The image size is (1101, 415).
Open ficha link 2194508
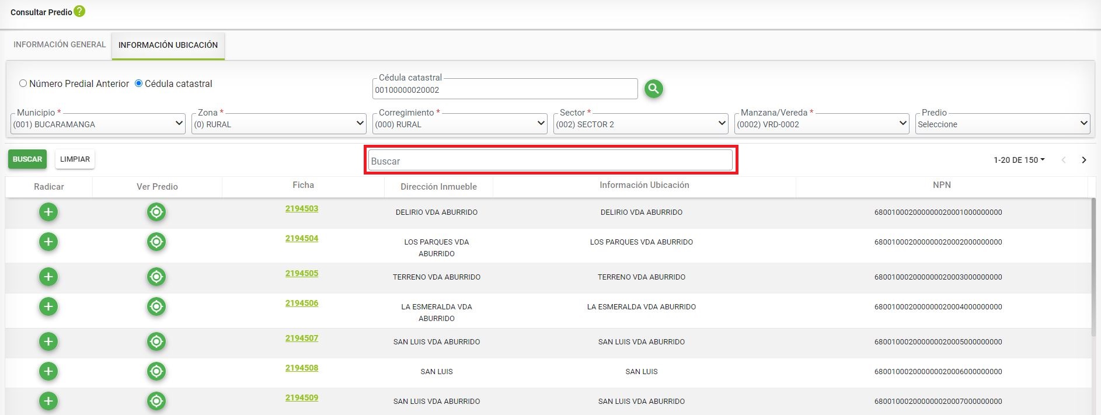point(302,368)
